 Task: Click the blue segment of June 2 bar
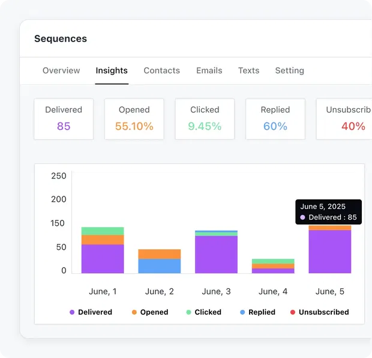[x=159, y=266]
